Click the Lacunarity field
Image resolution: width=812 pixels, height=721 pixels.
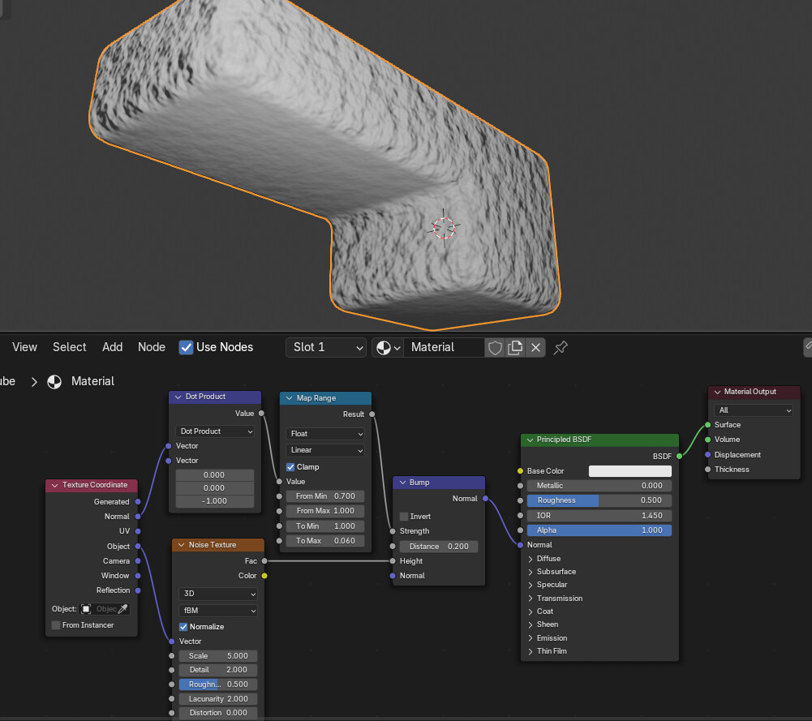pyautogui.click(x=218, y=699)
